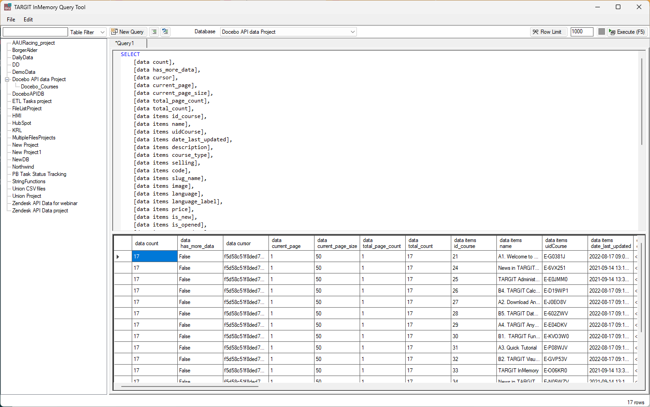Screen dimensions: 650x407
Task: Click the row limit value field showing 1000
Action: 582,32
